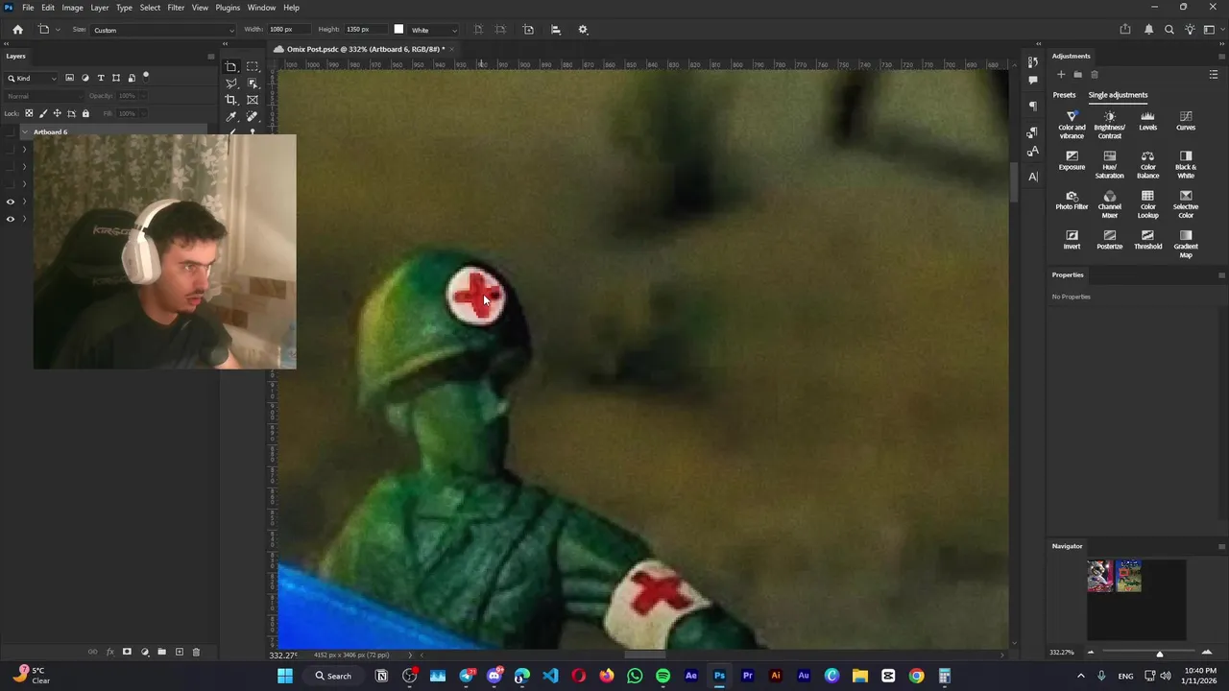The height and width of the screenshot is (691, 1229).
Task: Toggle lock transparent pixels
Action: (28, 113)
